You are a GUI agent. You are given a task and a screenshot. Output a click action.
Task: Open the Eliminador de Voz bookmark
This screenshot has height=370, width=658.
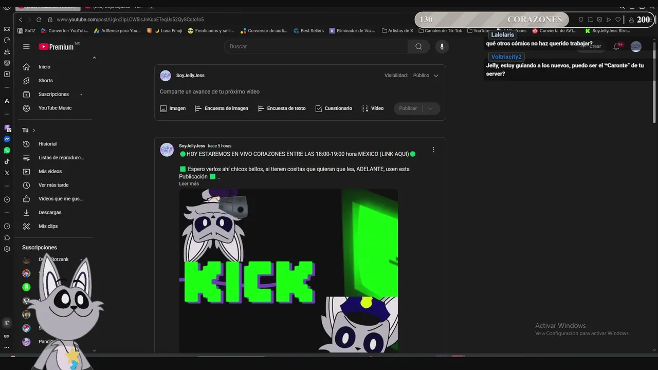(x=353, y=31)
